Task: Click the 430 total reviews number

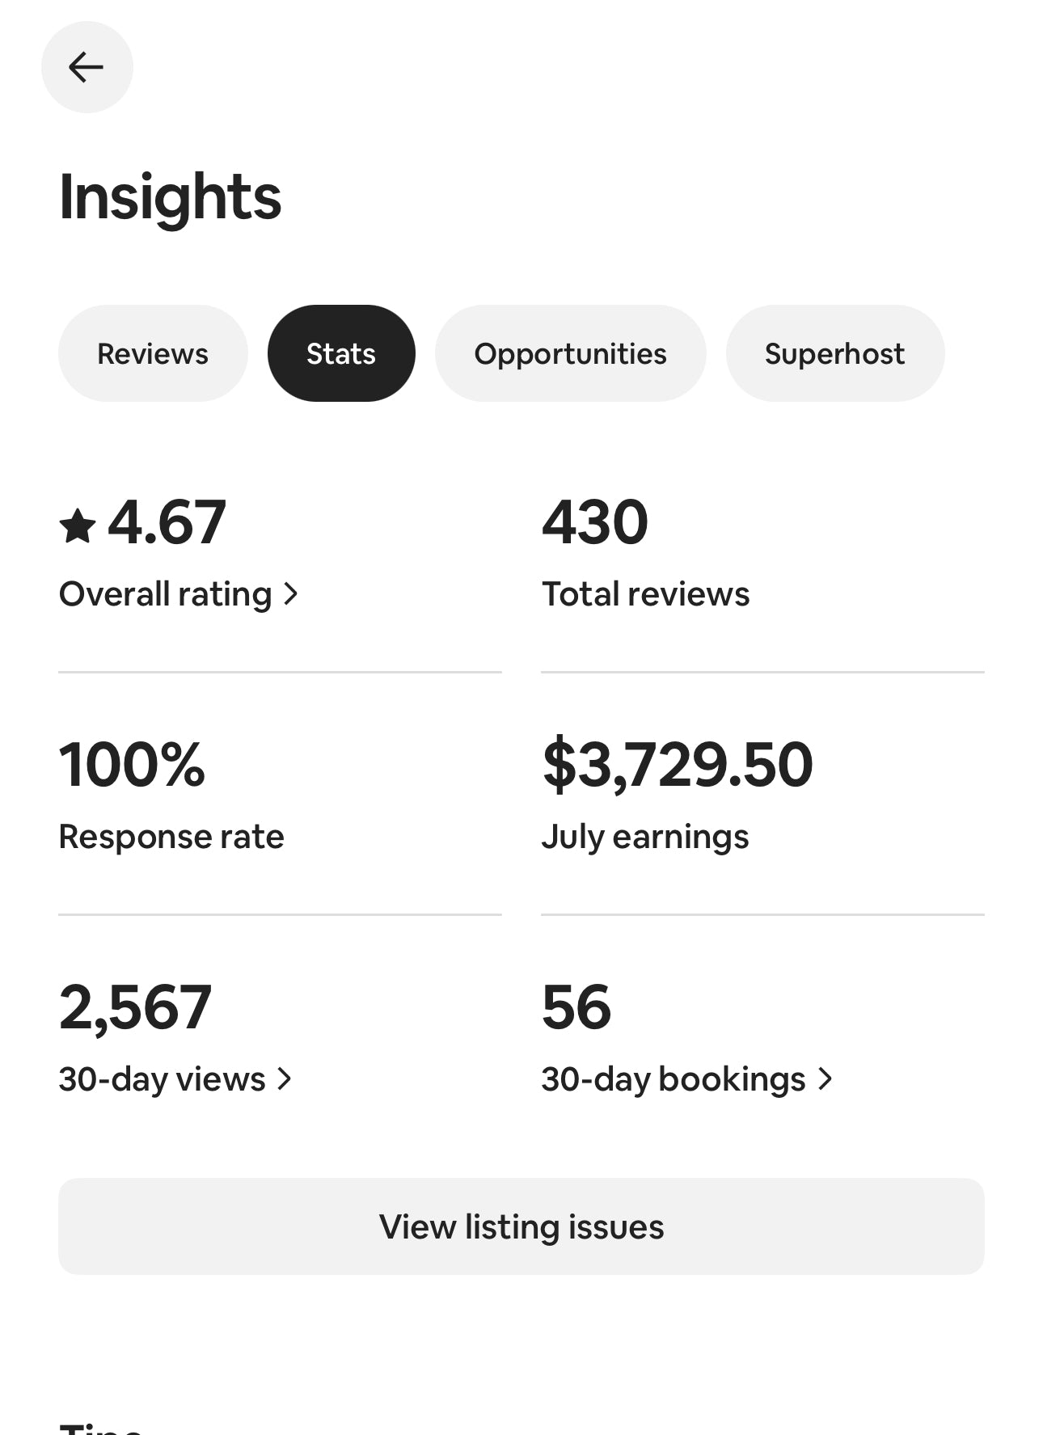Action: tap(595, 522)
